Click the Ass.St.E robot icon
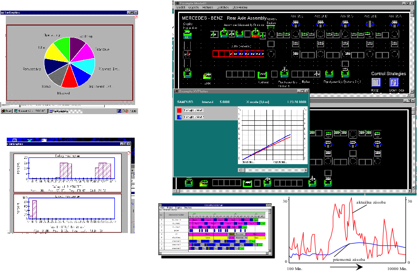Image resolution: width=417 pixels, height=272 pixels. (296, 24)
